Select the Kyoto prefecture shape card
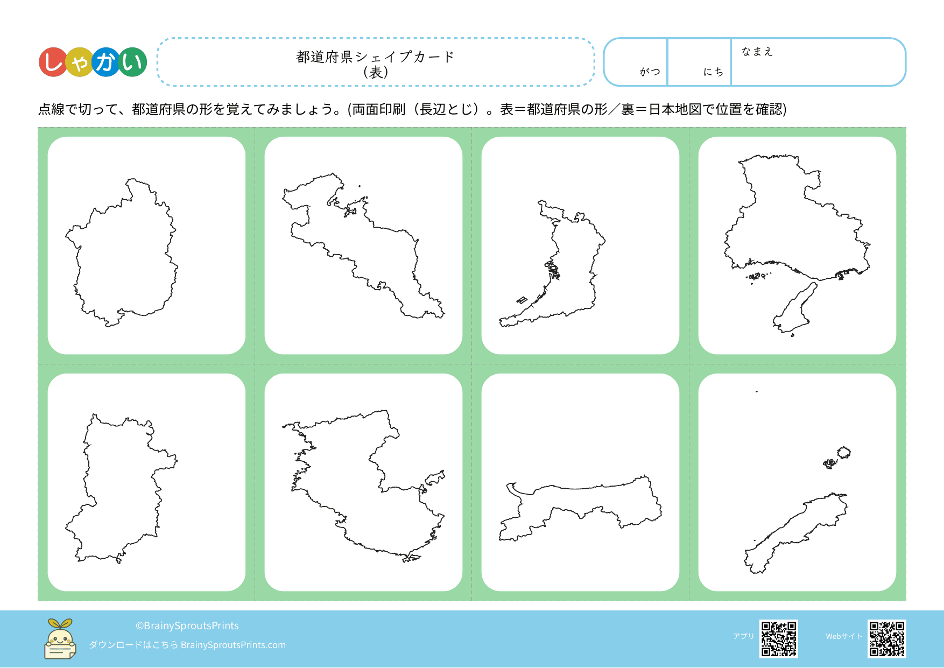This screenshot has width=944, height=668. click(x=363, y=245)
